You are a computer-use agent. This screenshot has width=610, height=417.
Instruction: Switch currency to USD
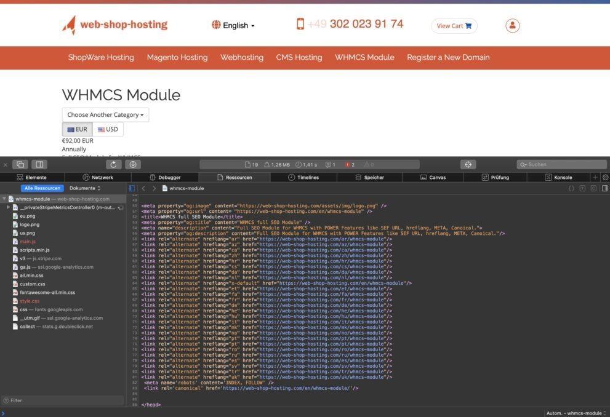(108, 129)
